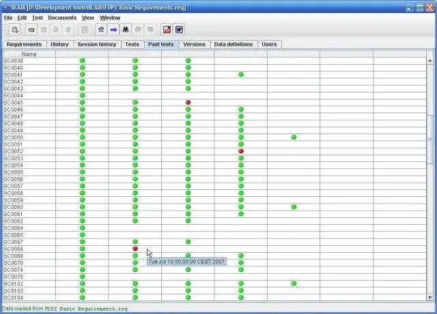Click the vertical scrollbar thumb
The image size is (437, 314).
pos(430,139)
